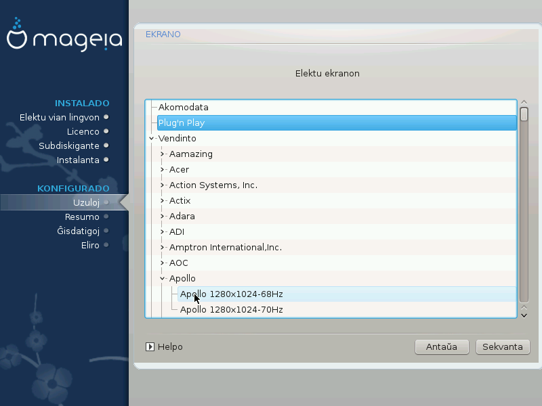
Task: Click the Uzuloj step in sidebar
Action: pyautogui.click(x=87, y=202)
